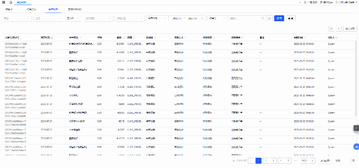
Task: Open the 店铺 filter dropdown
Action: (48, 19)
